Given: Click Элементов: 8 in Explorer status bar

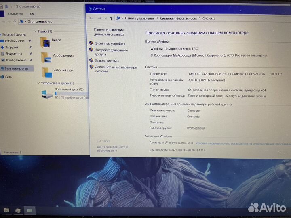Looking at the screenshot, I should point(13,153).
